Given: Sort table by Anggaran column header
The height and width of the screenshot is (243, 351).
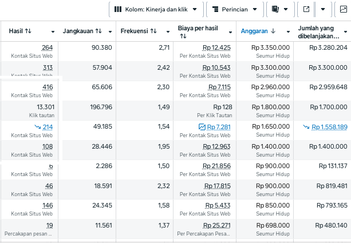Looking at the screenshot, I should (x=258, y=31).
